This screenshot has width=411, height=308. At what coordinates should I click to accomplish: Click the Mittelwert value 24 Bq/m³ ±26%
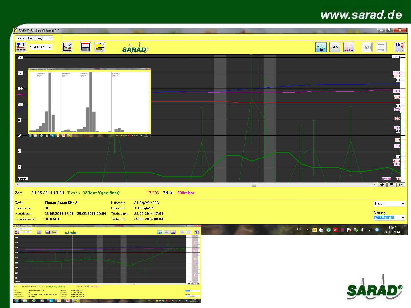146,203
